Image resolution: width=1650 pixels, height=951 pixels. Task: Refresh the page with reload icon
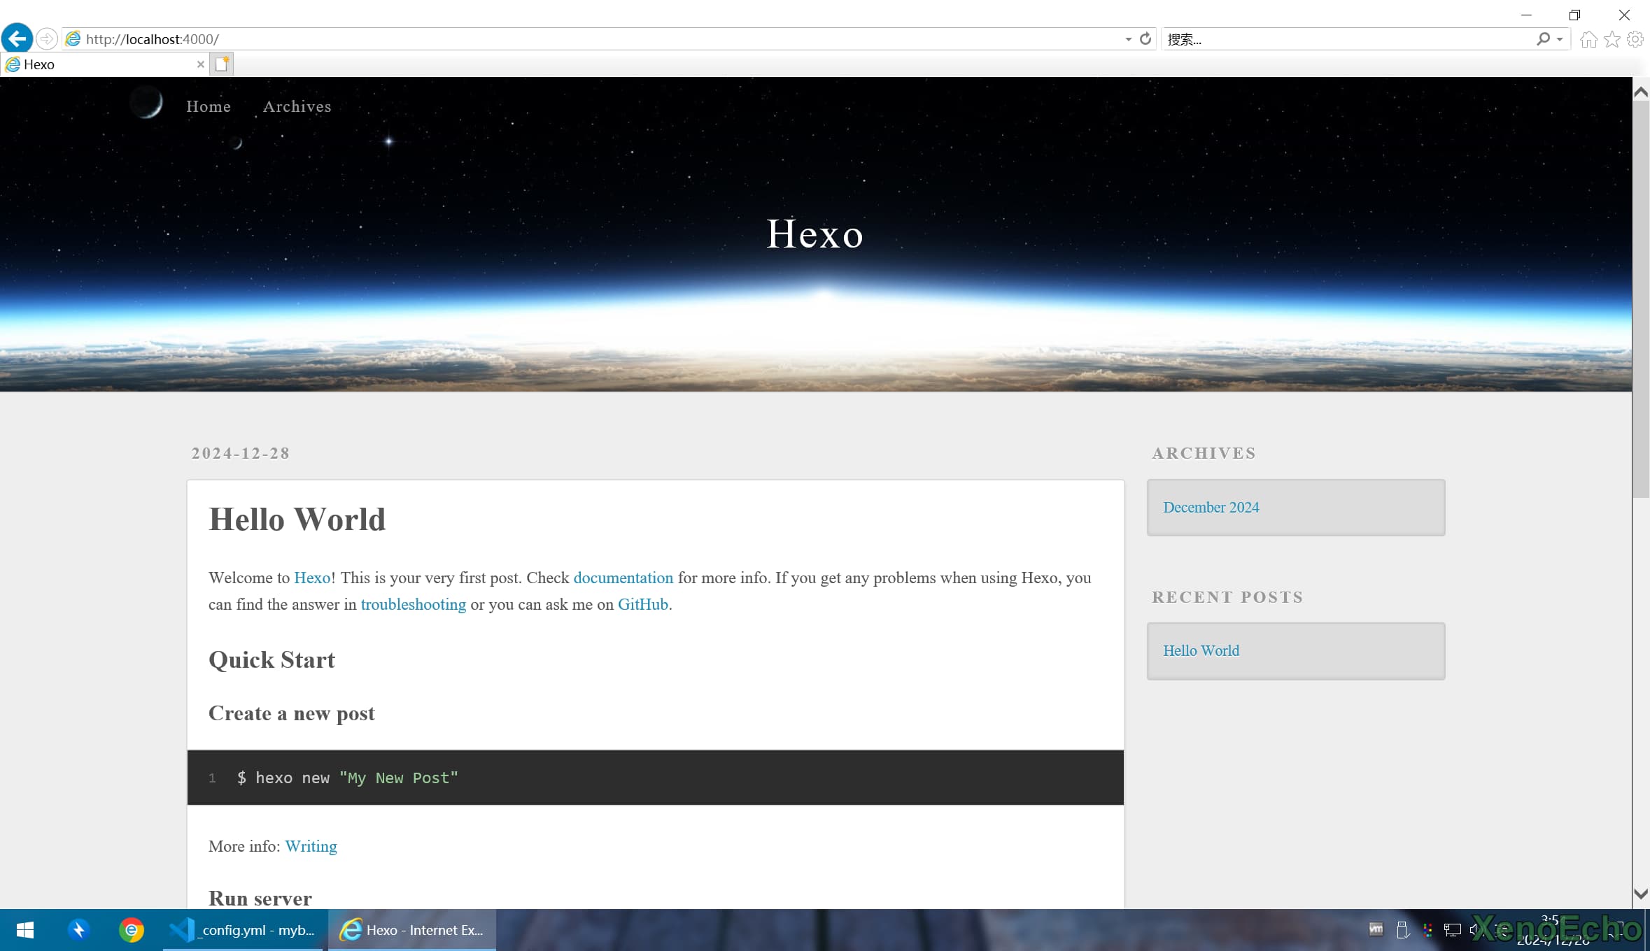[1145, 38]
